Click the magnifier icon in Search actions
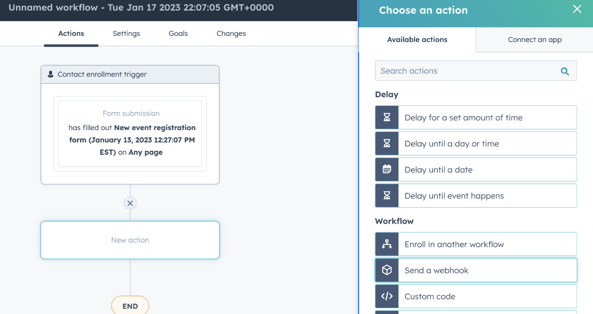The image size is (593, 314). [x=565, y=71]
